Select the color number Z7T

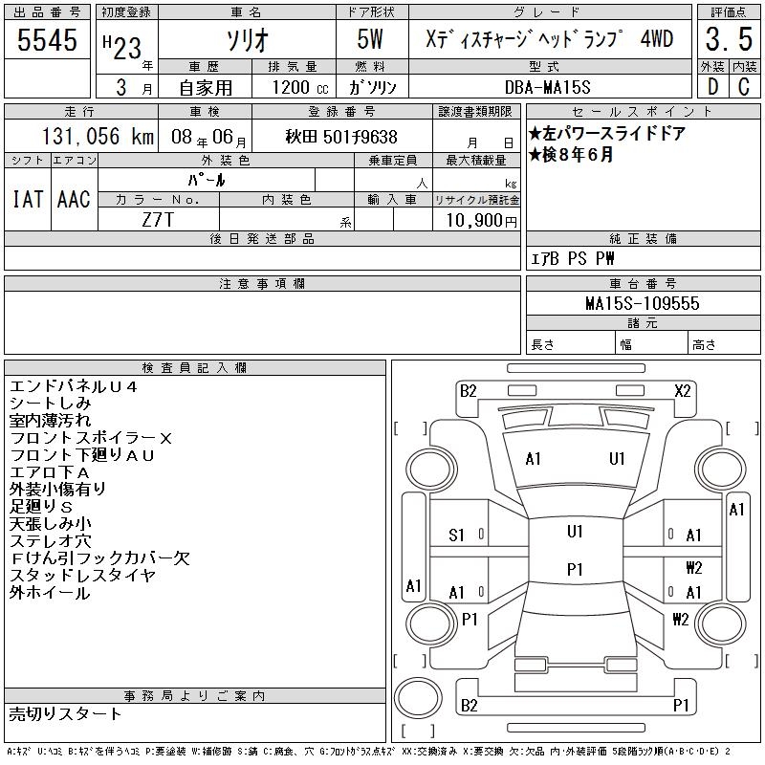click(158, 220)
